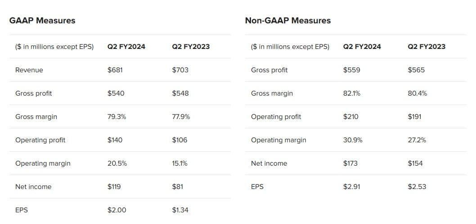This screenshot has height=224, width=476.
Task: Click the Non-GAAP net income $173 value
Action: pos(350,163)
